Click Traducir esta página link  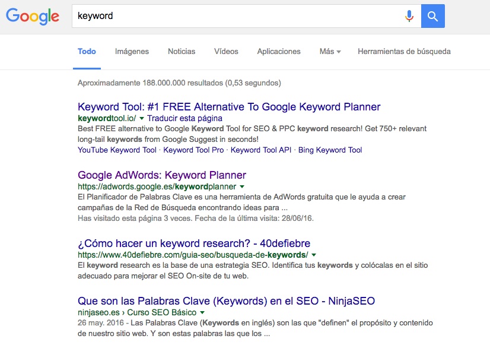(184, 118)
